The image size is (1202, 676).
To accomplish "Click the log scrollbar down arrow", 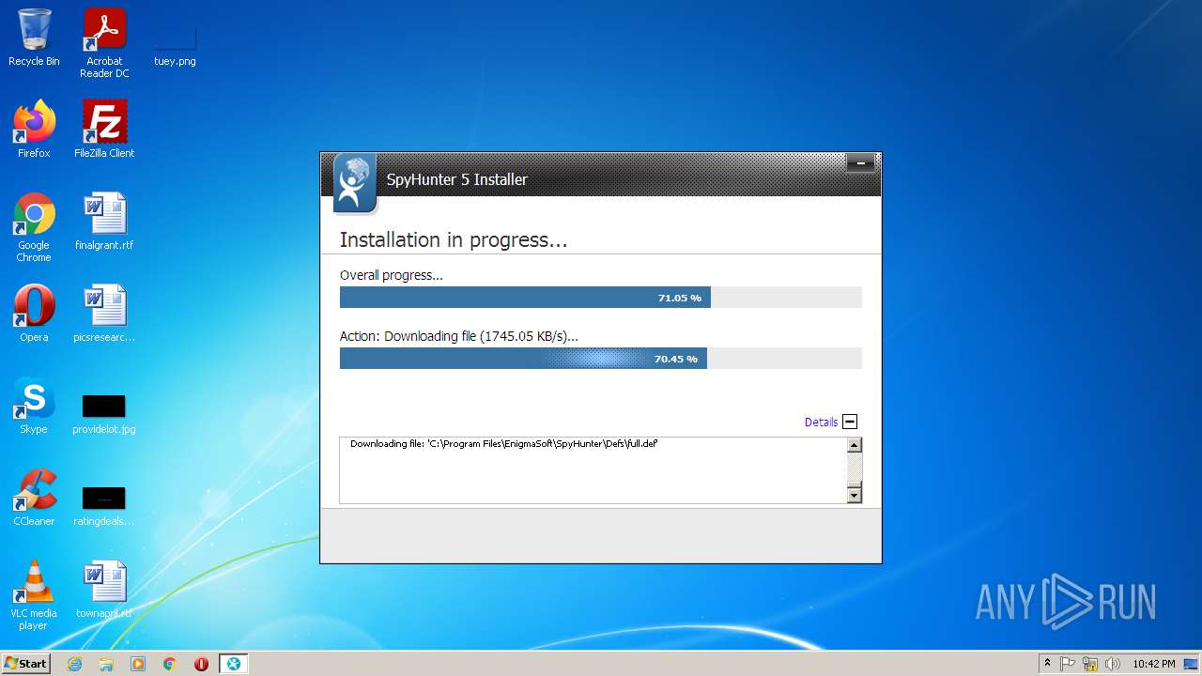I will 855,495.
